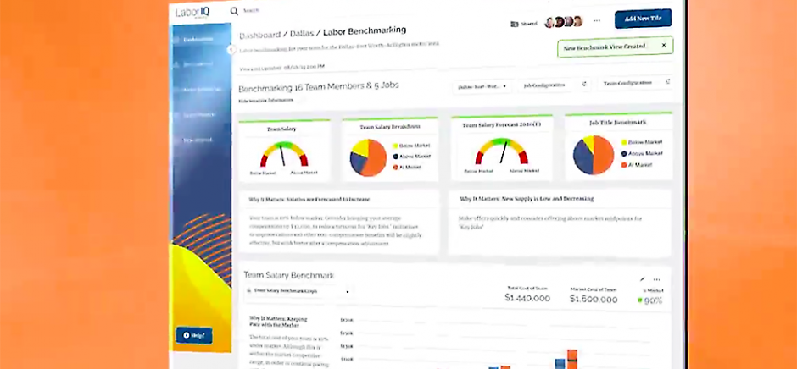Open the header three-dot menu
The height and width of the screenshot is (369, 797).
pyautogui.click(x=597, y=20)
